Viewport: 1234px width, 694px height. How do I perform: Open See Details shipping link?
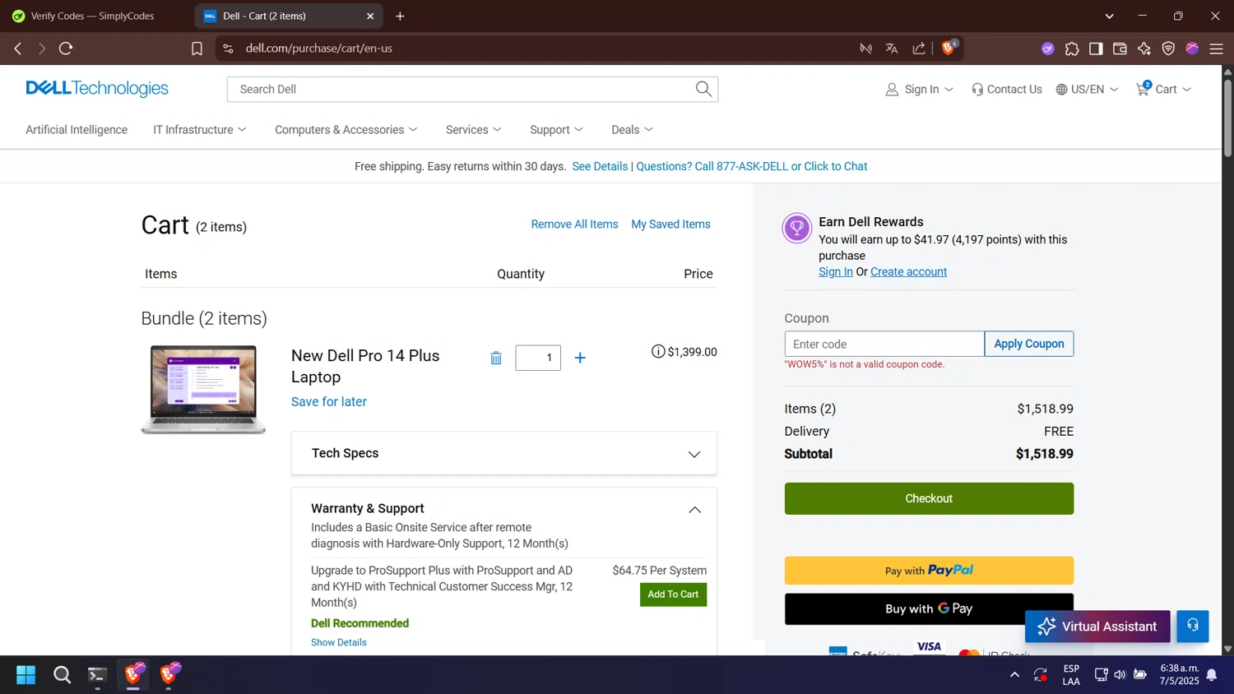(x=600, y=166)
